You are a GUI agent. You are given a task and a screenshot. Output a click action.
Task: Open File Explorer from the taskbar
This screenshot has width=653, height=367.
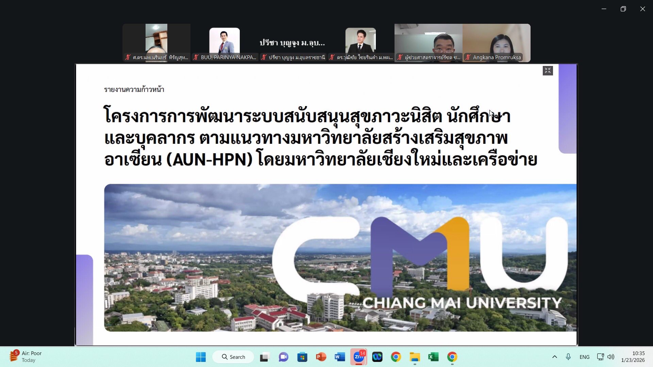[414, 357]
